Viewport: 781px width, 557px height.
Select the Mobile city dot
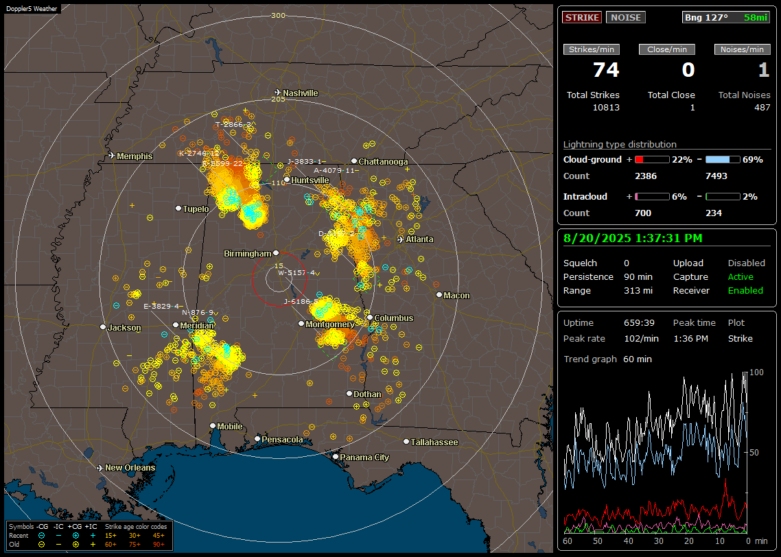click(x=213, y=425)
